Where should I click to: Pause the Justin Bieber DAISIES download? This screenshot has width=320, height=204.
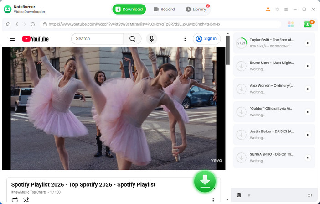pos(308,135)
